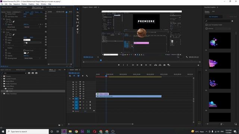Open the File menu
239x134 pixels.
2,4
